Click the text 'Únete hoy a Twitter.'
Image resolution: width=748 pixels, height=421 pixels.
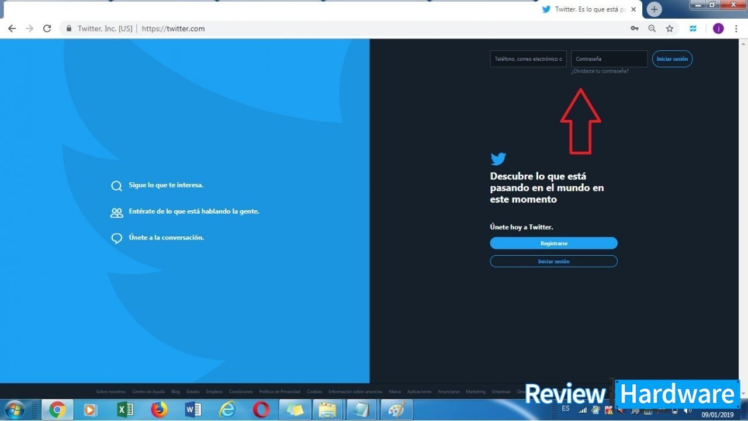(x=522, y=227)
